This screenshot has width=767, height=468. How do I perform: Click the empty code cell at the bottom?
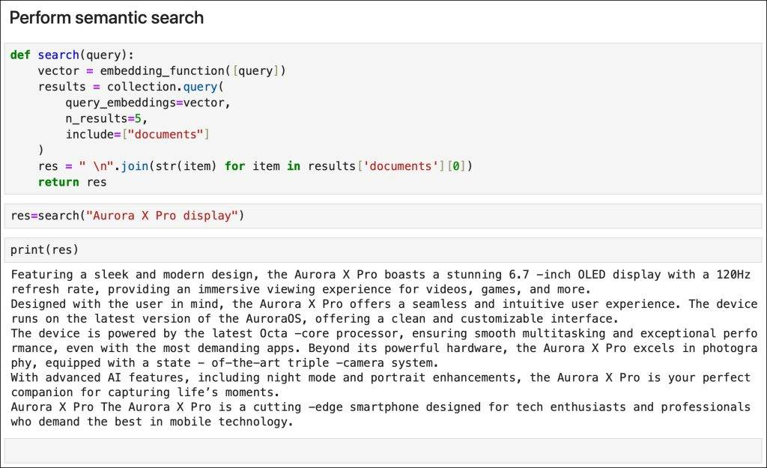tap(383, 450)
